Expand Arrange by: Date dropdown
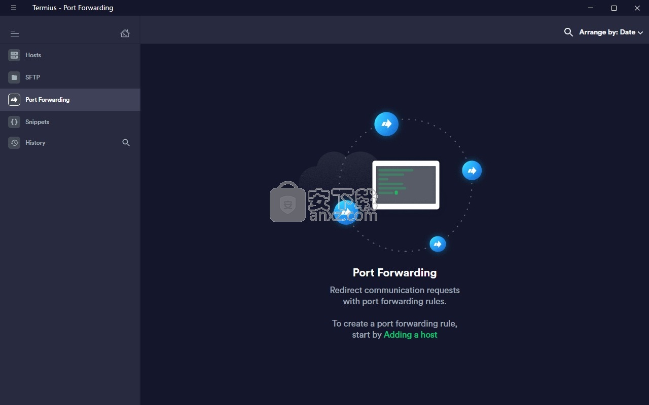649x405 pixels. [x=611, y=32]
